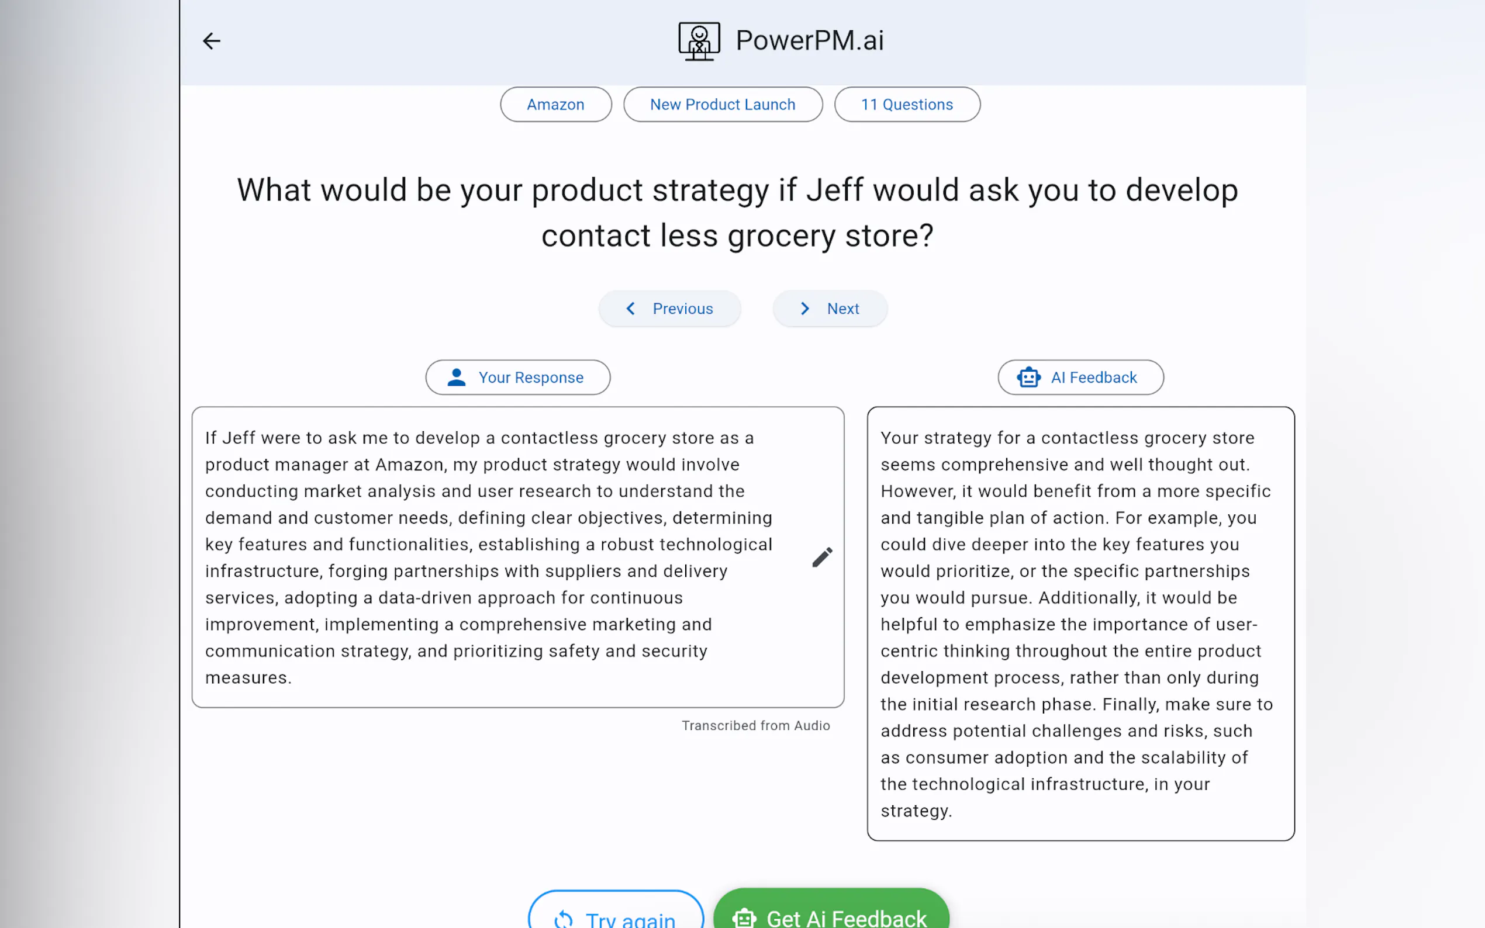This screenshot has height=928, width=1485.
Task: Click the left chevron on Previous
Action: click(630, 309)
